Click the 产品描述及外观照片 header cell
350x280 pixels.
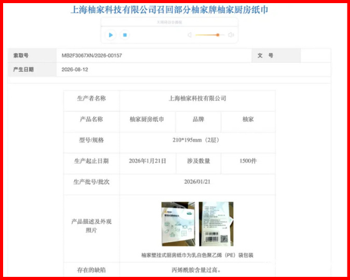coord(92,228)
